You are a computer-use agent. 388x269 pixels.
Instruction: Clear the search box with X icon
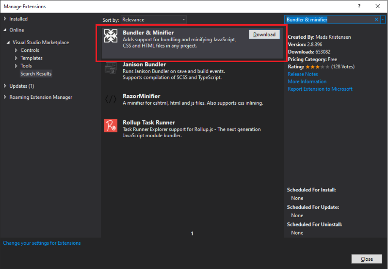376,19
